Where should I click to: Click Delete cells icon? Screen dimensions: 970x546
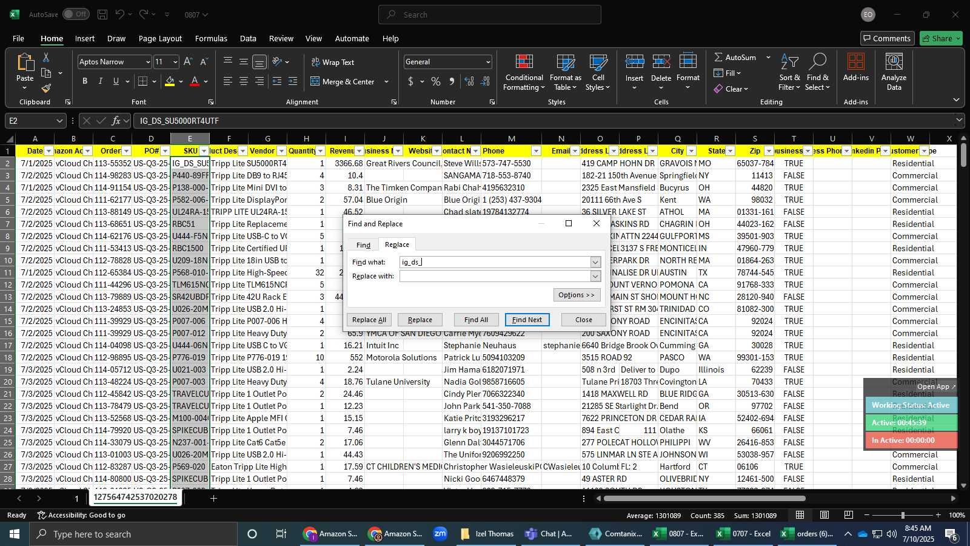click(661, 62)
